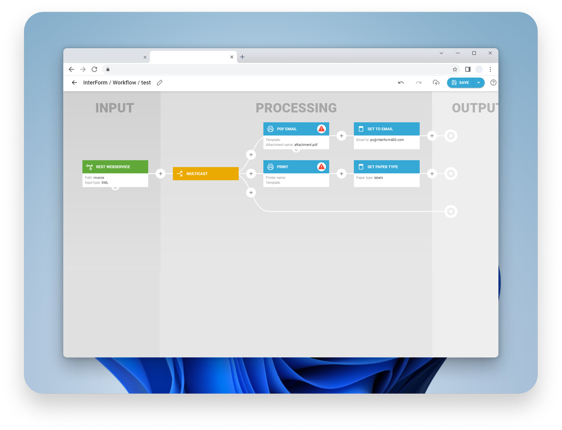
Task: Click the multicast icon on the MULTICAST node
Action: coord(179,173)
